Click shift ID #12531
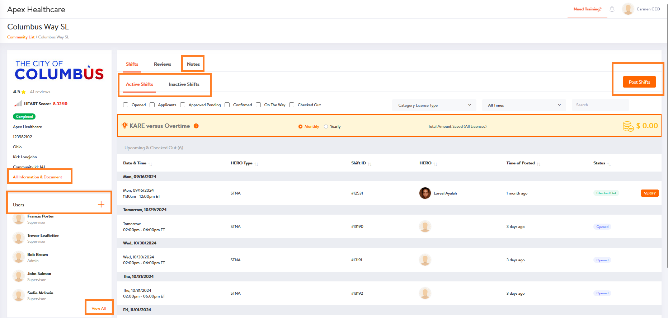This screenshot has width=668, height=318. (x=357, y=193)
